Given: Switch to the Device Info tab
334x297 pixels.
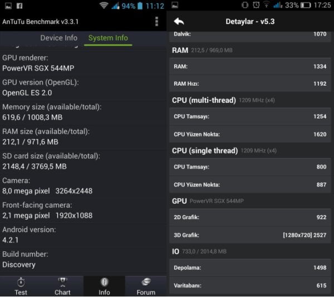Looking at the screenshot, I should pos(59,38).
